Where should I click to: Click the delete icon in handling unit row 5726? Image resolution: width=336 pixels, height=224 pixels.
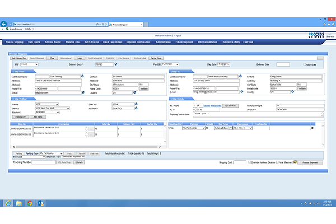pyautogui.click(x=312, y=128)
